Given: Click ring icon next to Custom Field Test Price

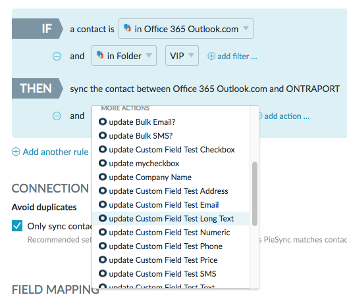Looking at the screenshot, I should point(103,260).
